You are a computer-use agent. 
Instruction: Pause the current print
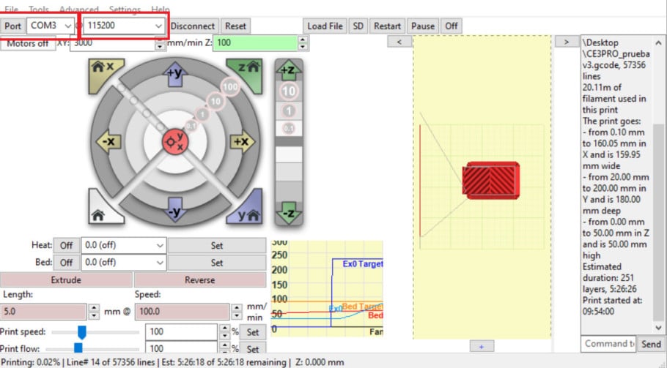click(x=423, y=26)
